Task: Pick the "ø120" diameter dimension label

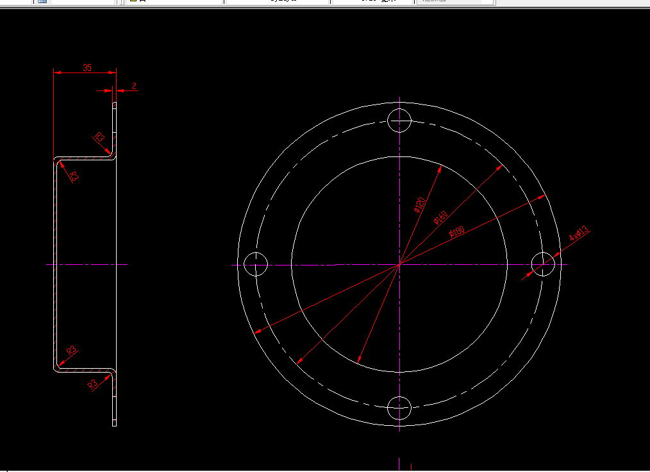Action: tap(419, 205)
